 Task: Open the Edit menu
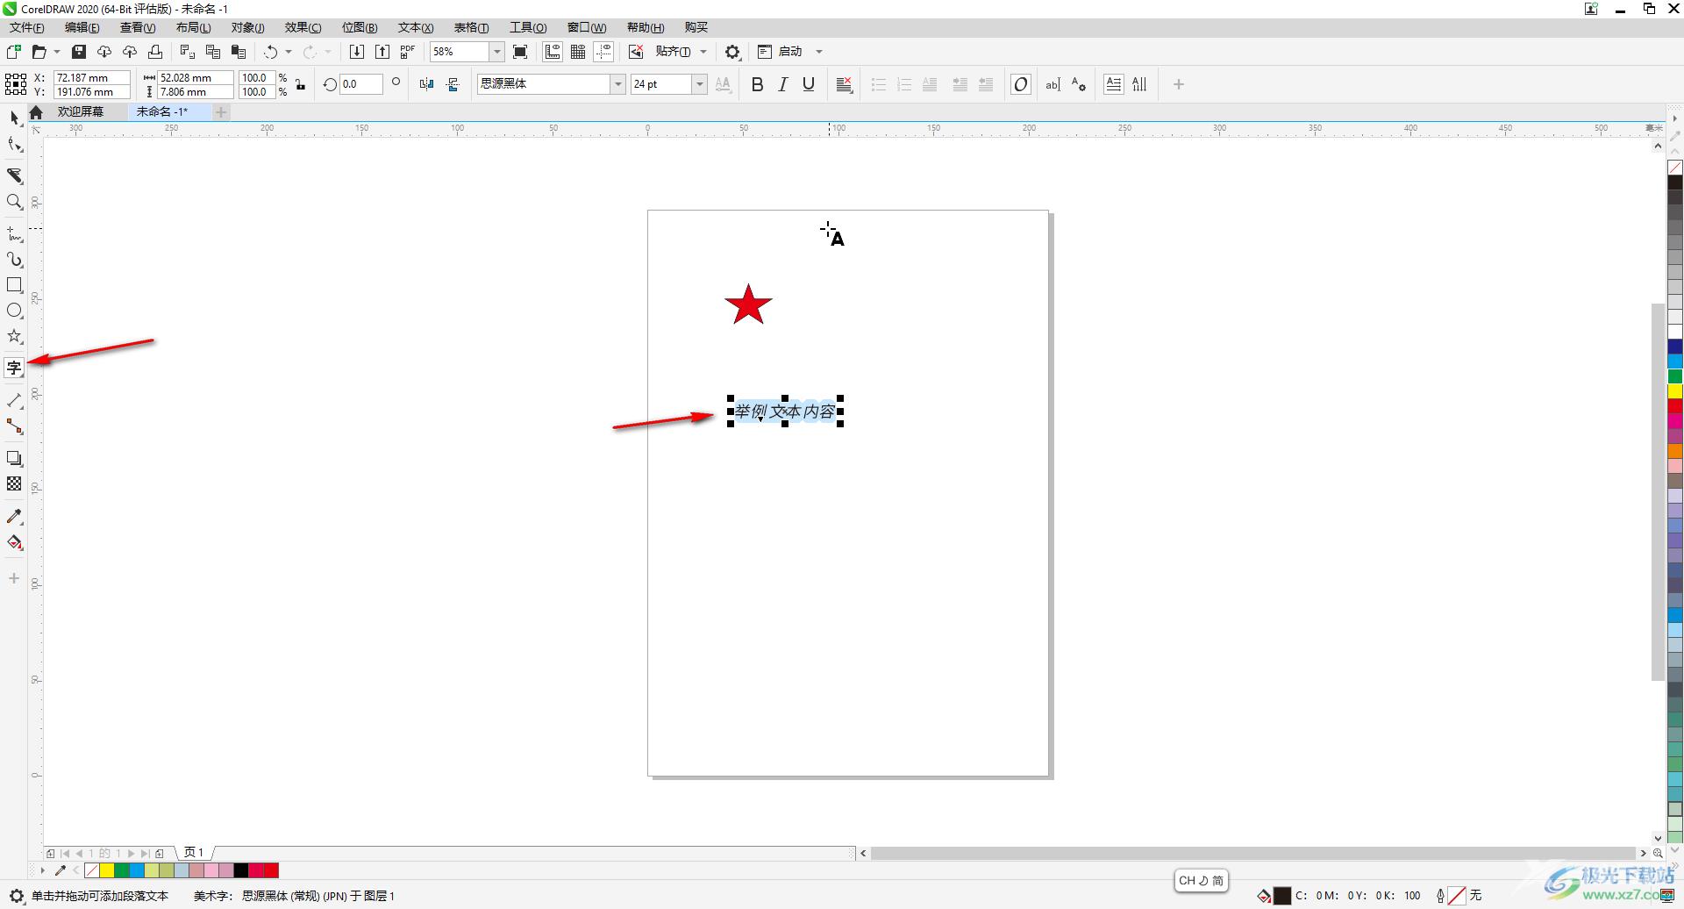click(82, 27)
